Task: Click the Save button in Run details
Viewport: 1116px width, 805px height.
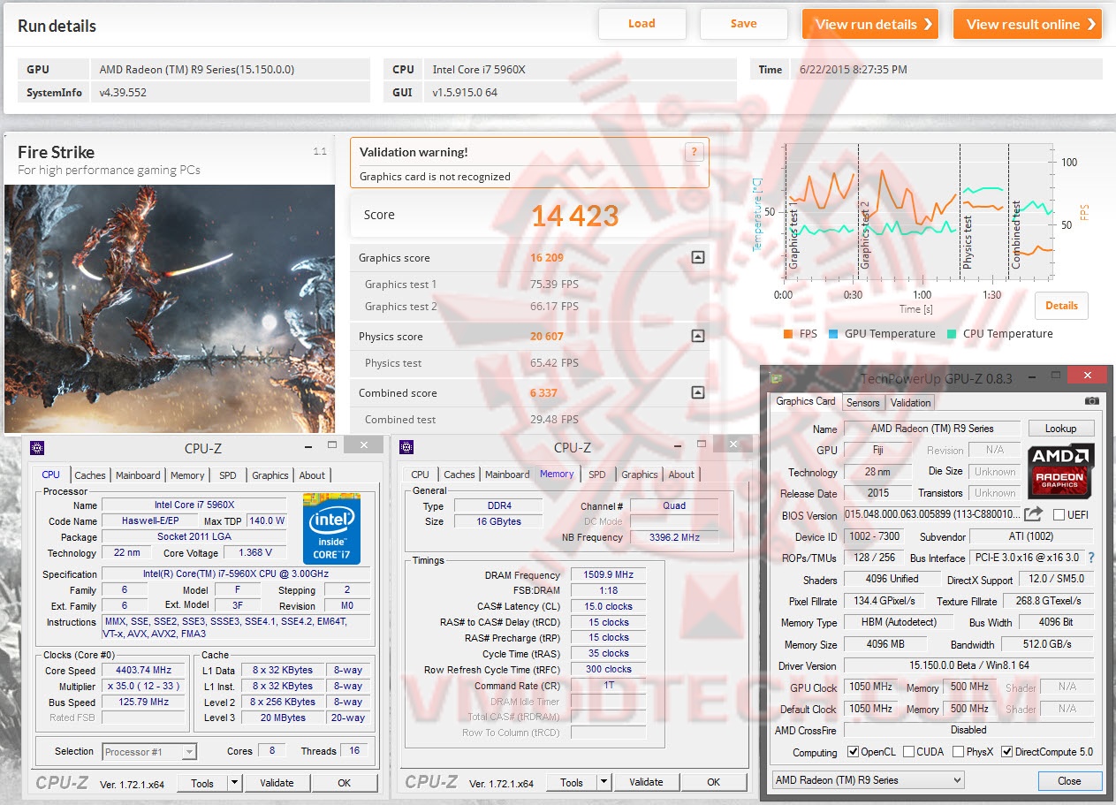Action: coord(744,24)
